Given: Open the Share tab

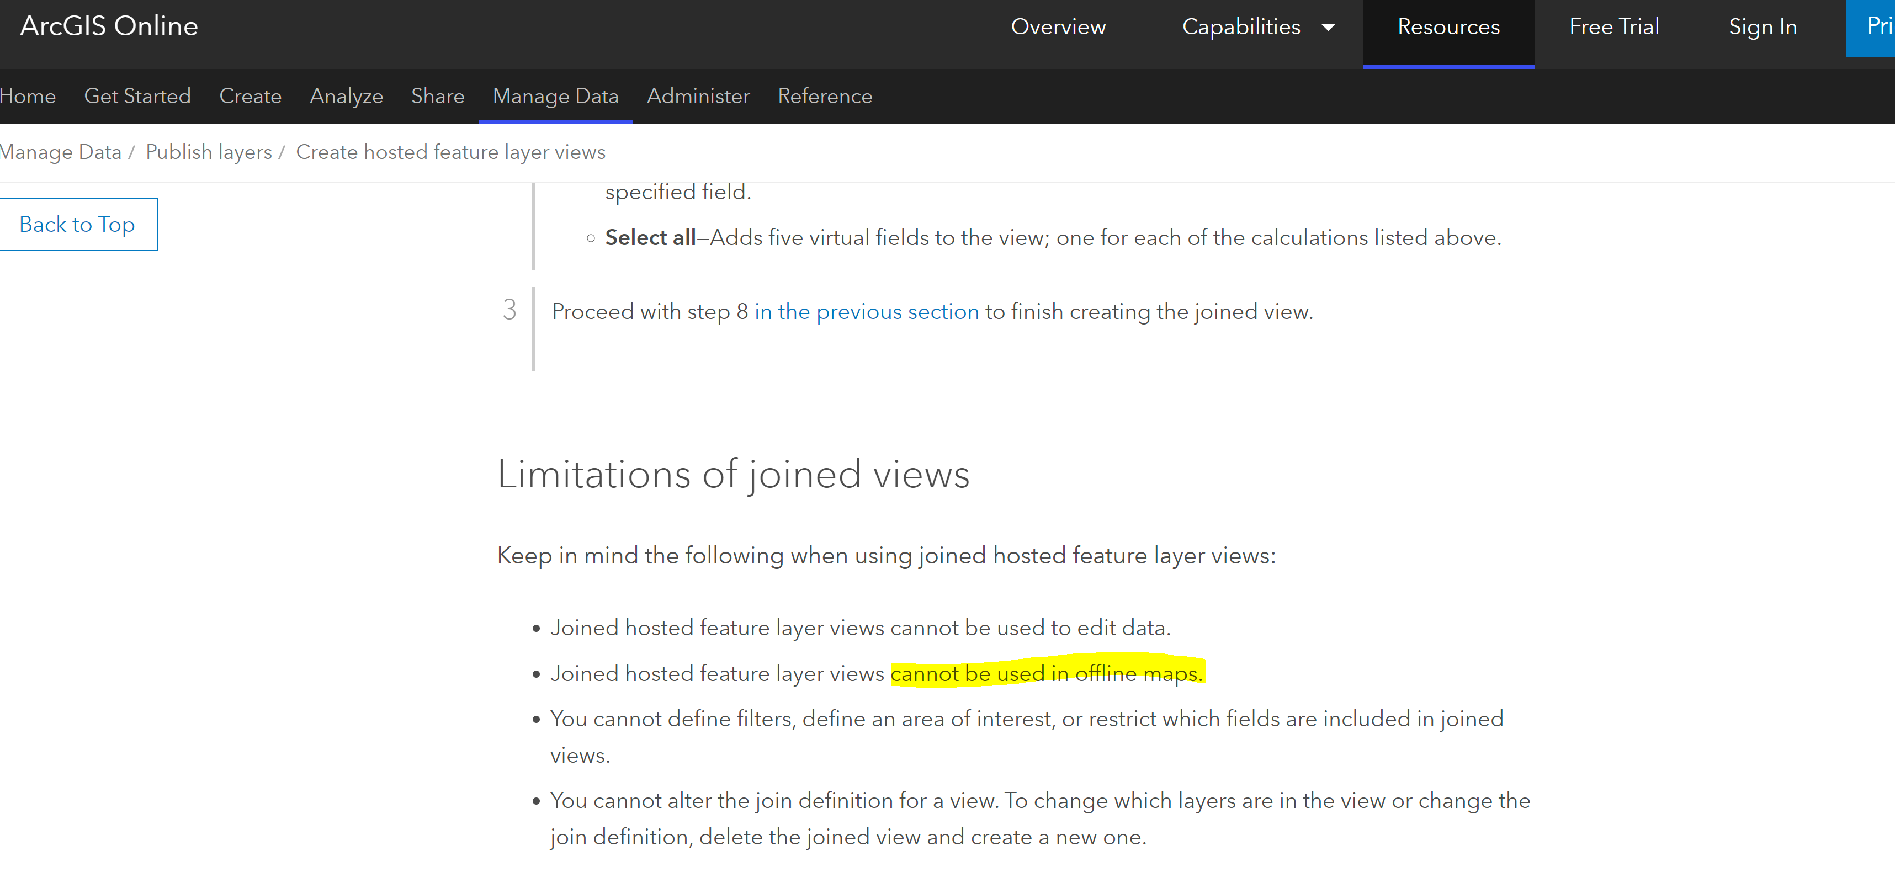Looking at the screenshot, I should tap(438, 97).
